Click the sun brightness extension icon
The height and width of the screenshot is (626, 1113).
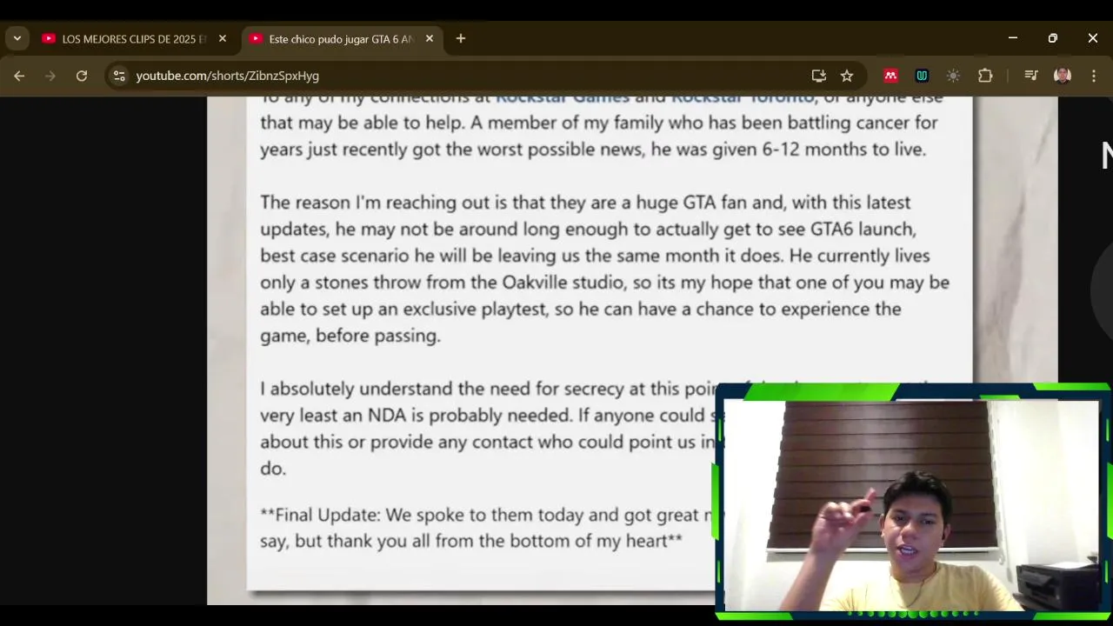click(953, 76)
